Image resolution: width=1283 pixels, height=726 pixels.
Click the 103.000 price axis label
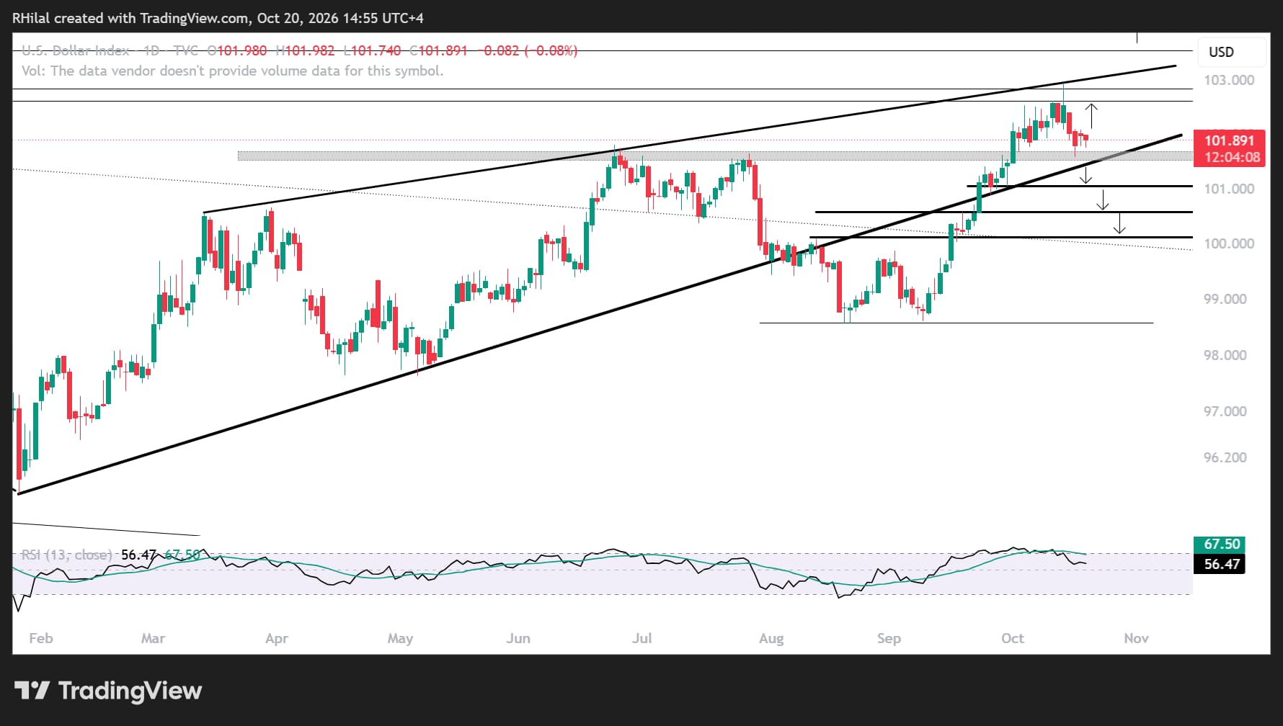(1229, 80)
